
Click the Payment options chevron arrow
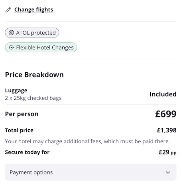tap(168, 172)
